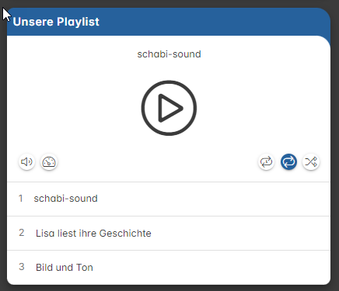Viewport: 339px width, 291px height.
Task: Click the crossed-arrows random order icon
Action: coord(311,162)
